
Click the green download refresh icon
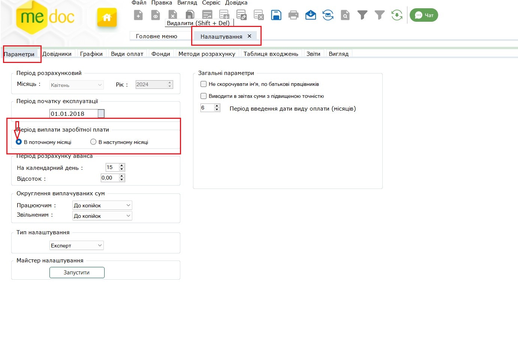(397, 15)
